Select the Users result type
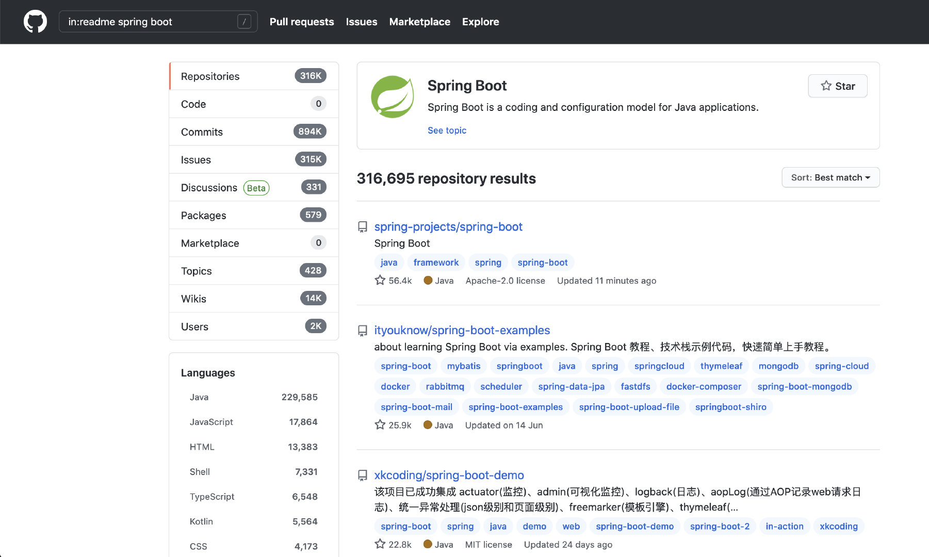 [254, 327]
